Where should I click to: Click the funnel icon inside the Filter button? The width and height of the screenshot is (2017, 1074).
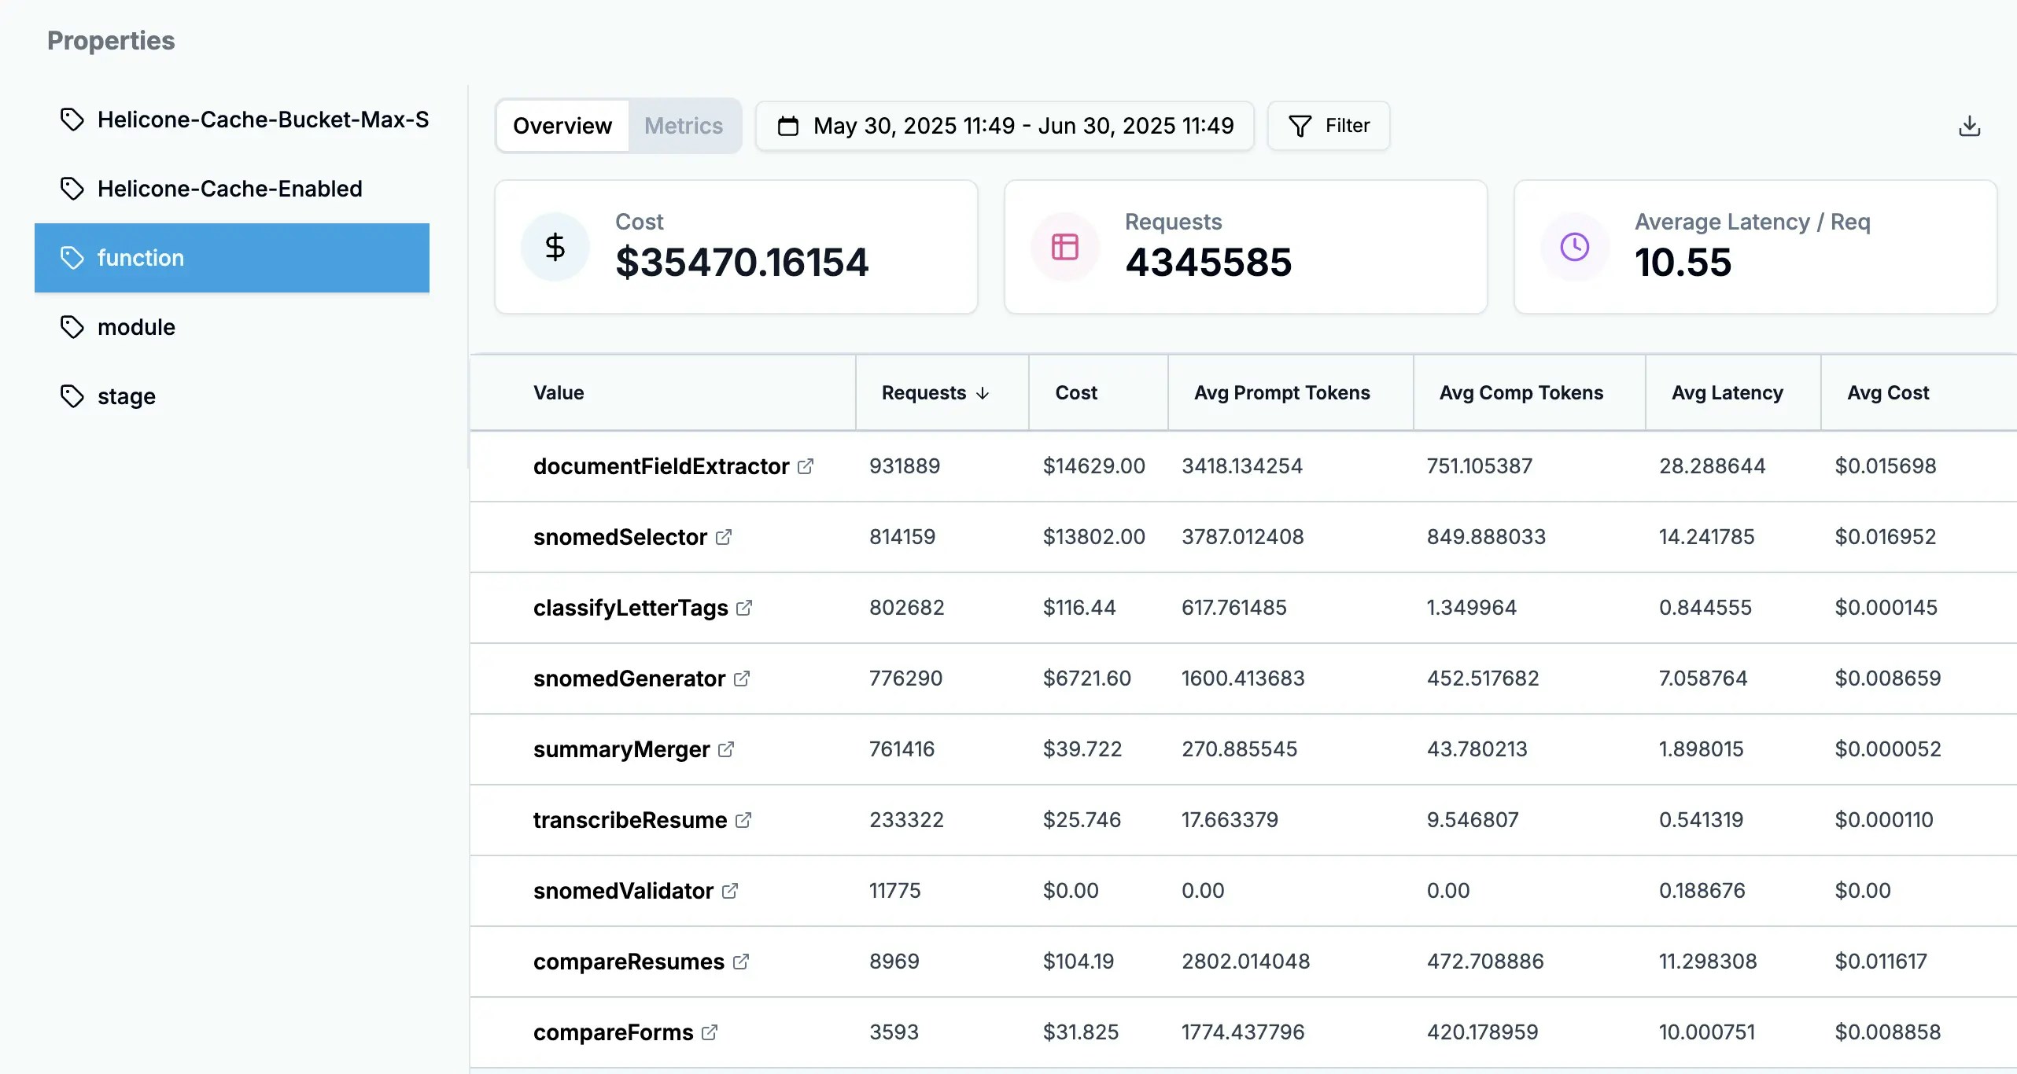[1301, 125]
